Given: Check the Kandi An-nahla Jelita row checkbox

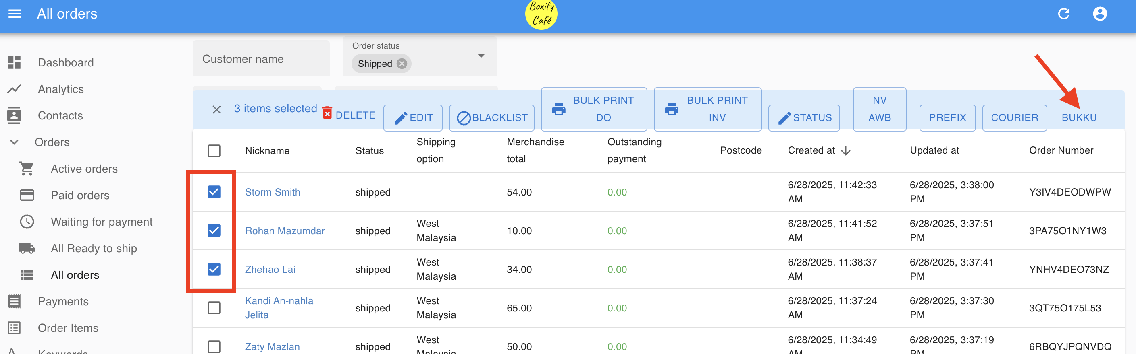Looking at the screenshot, I should (214, 308).
